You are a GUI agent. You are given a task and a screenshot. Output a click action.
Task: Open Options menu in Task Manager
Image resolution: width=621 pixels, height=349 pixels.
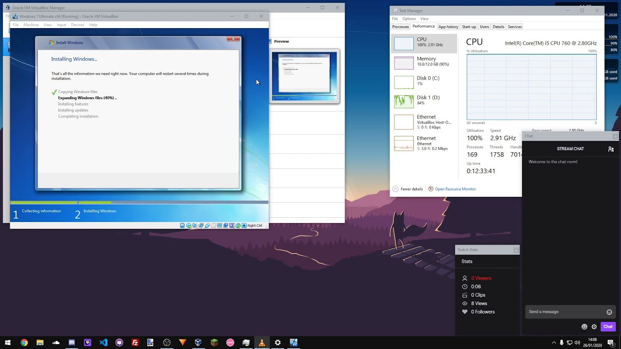[409, 19]
